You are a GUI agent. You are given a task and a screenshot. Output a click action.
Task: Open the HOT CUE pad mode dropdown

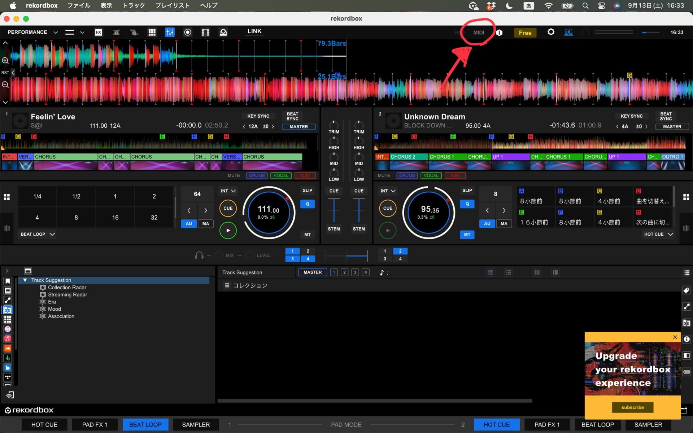(x=658, y=234)
